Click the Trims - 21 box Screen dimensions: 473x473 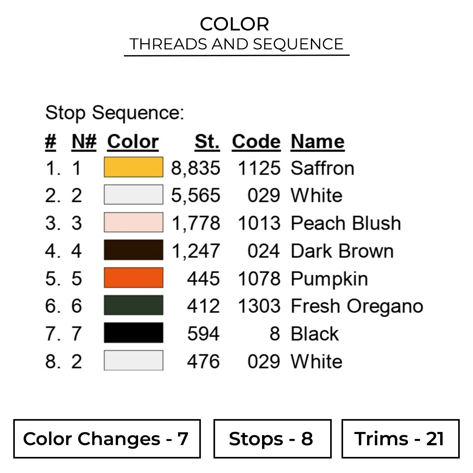[x=400, y=439]
